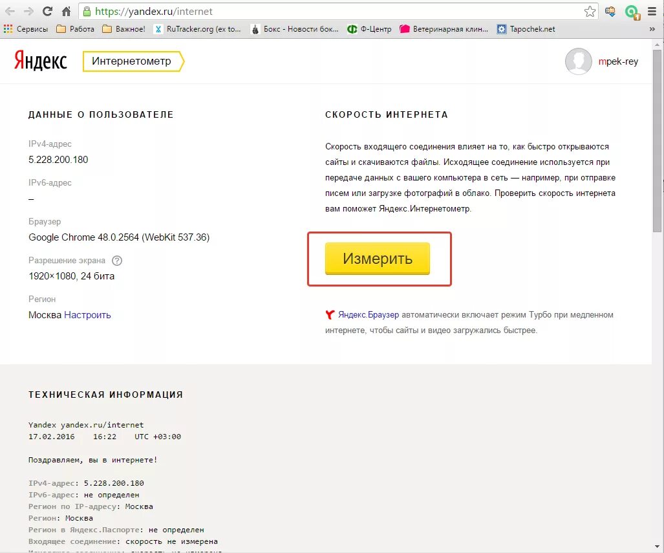Viewport: 664px width, 553px height.
Task: Open the Ф-Центр bookmark
Action: [369, 29]
